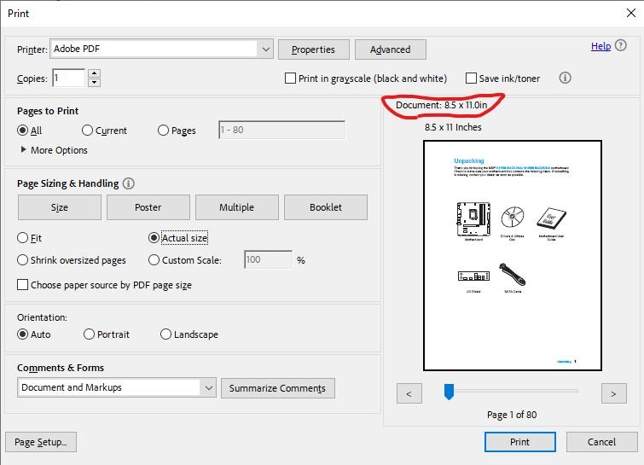The height and width of the screenshot is (465, 644).
Task: Click the document page preview thumbnail
Action: pyautogui.click(x=513, y=255)
